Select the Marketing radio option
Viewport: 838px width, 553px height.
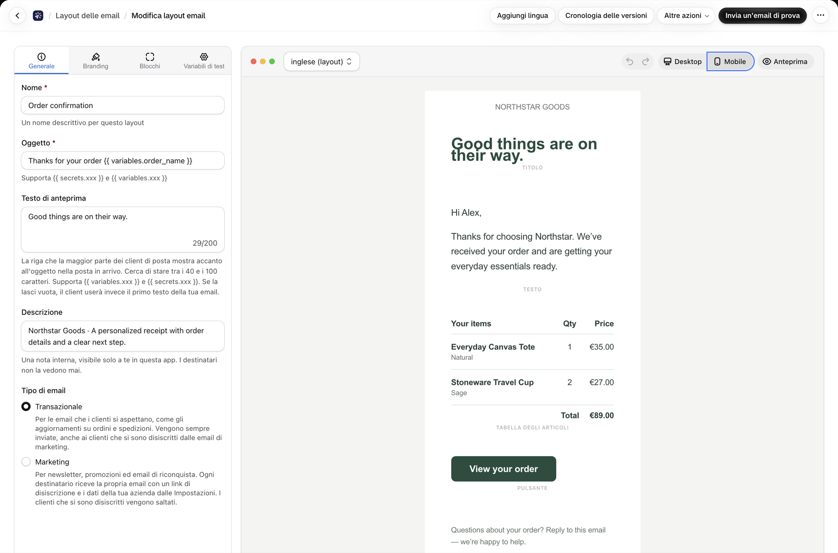pyautogui.click(x=26, y=462)
